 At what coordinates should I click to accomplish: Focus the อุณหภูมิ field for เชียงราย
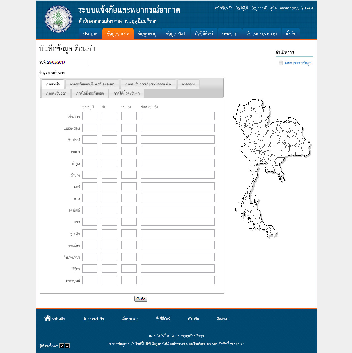(90, 116)
